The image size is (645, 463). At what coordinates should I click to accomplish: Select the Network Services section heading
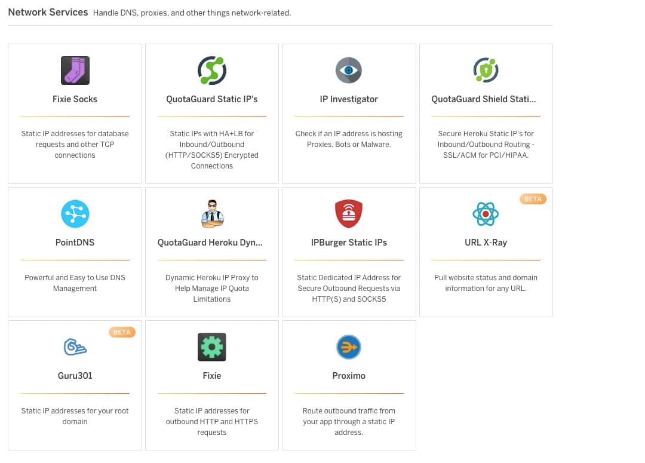pos(48,12)
